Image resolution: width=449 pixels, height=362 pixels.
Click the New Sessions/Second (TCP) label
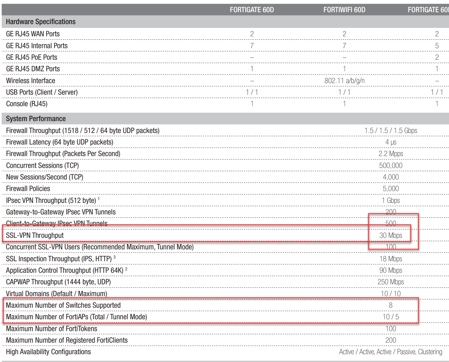(45, 177)
